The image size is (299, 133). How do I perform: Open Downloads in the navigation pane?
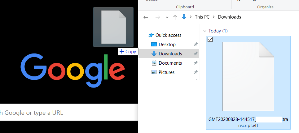(x=170, y=54)
